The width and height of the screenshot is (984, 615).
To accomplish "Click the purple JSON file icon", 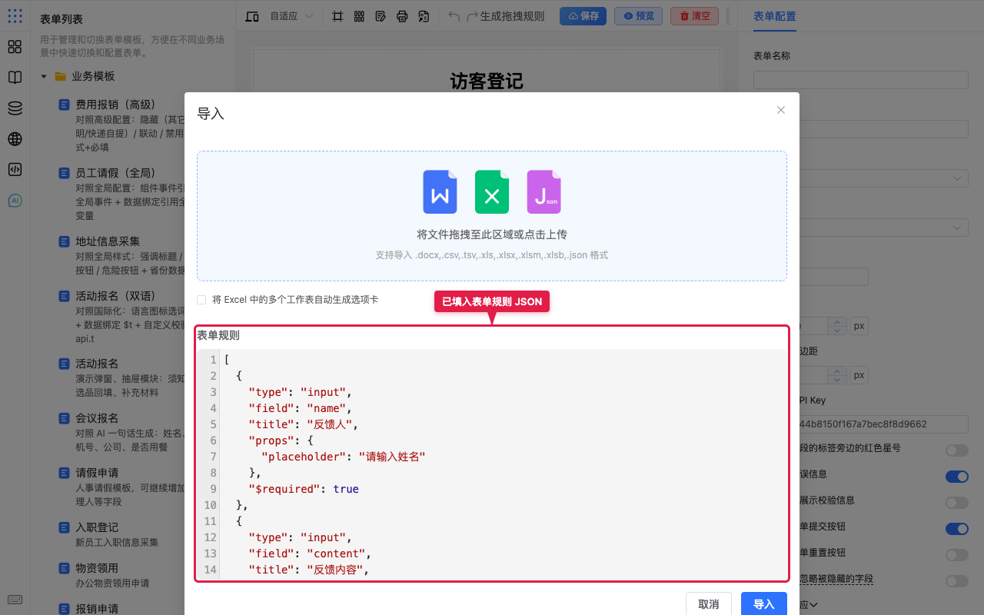I will click(544, 192).
